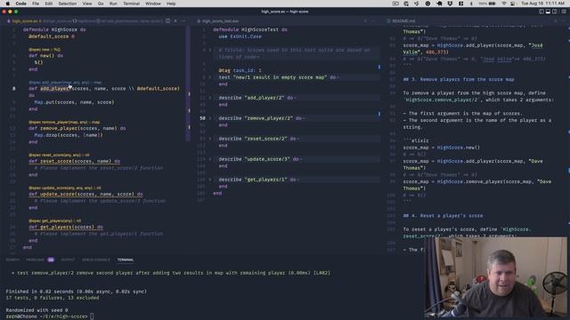Open the File menu
The width and height of the screenshot is (570, 320).
click(36, 4)
